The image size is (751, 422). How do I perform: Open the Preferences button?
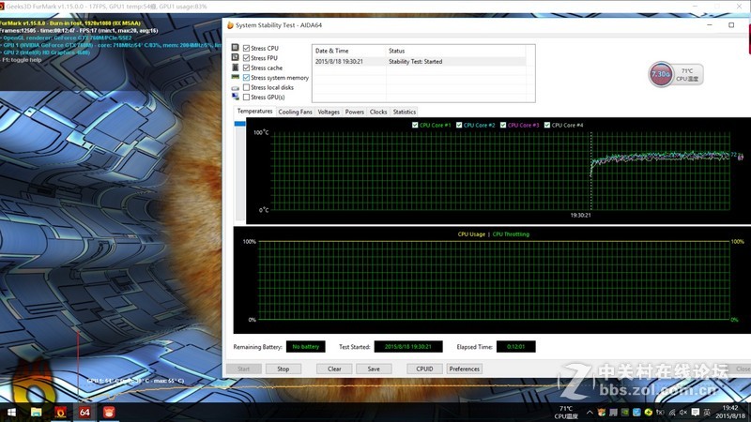tap(464, 369)
